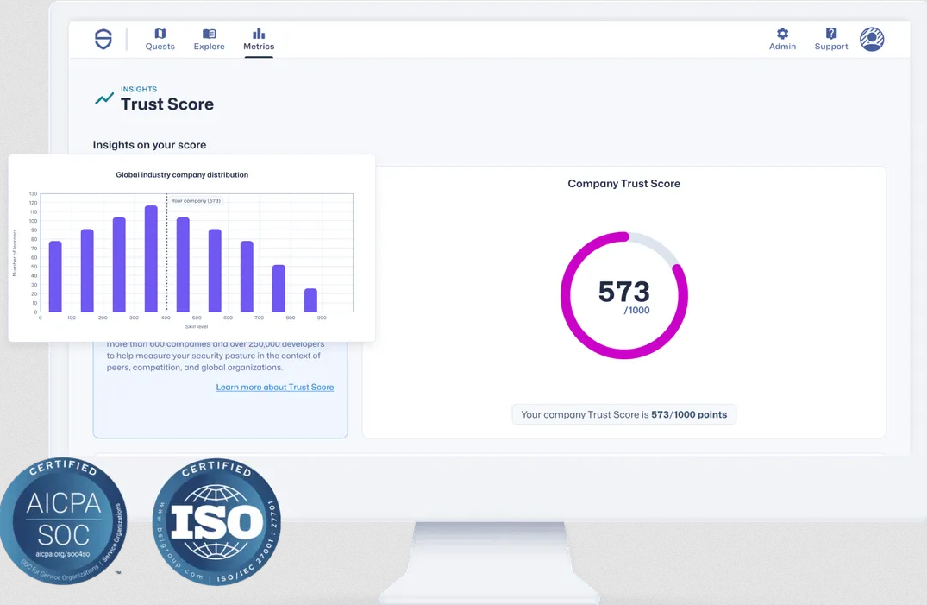927x605 pixels.
Task: Click the 'INSIGHTS' label above heading
Action: tap(139, 90)
